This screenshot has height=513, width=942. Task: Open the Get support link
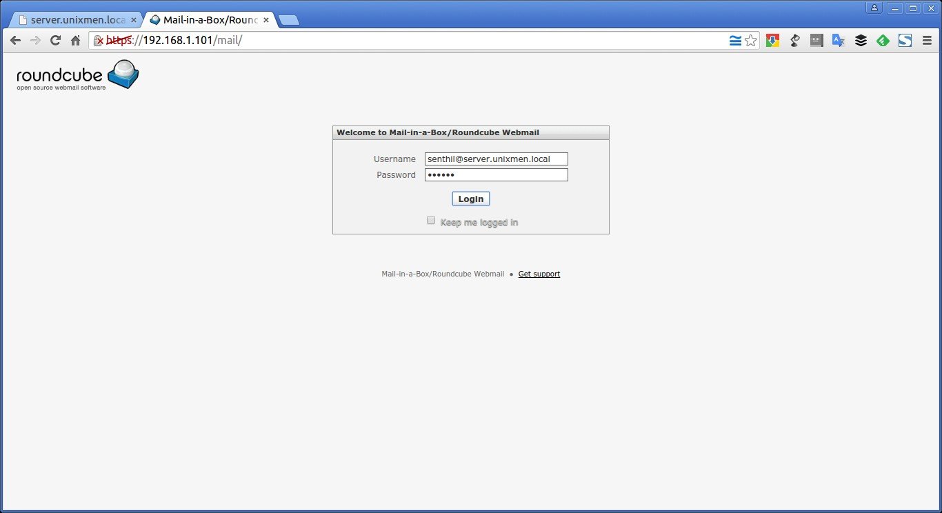pos(539,274)
